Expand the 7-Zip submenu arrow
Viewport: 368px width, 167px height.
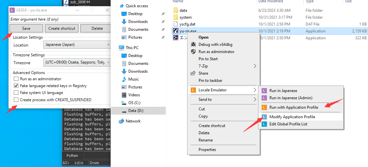coord(255,66)
